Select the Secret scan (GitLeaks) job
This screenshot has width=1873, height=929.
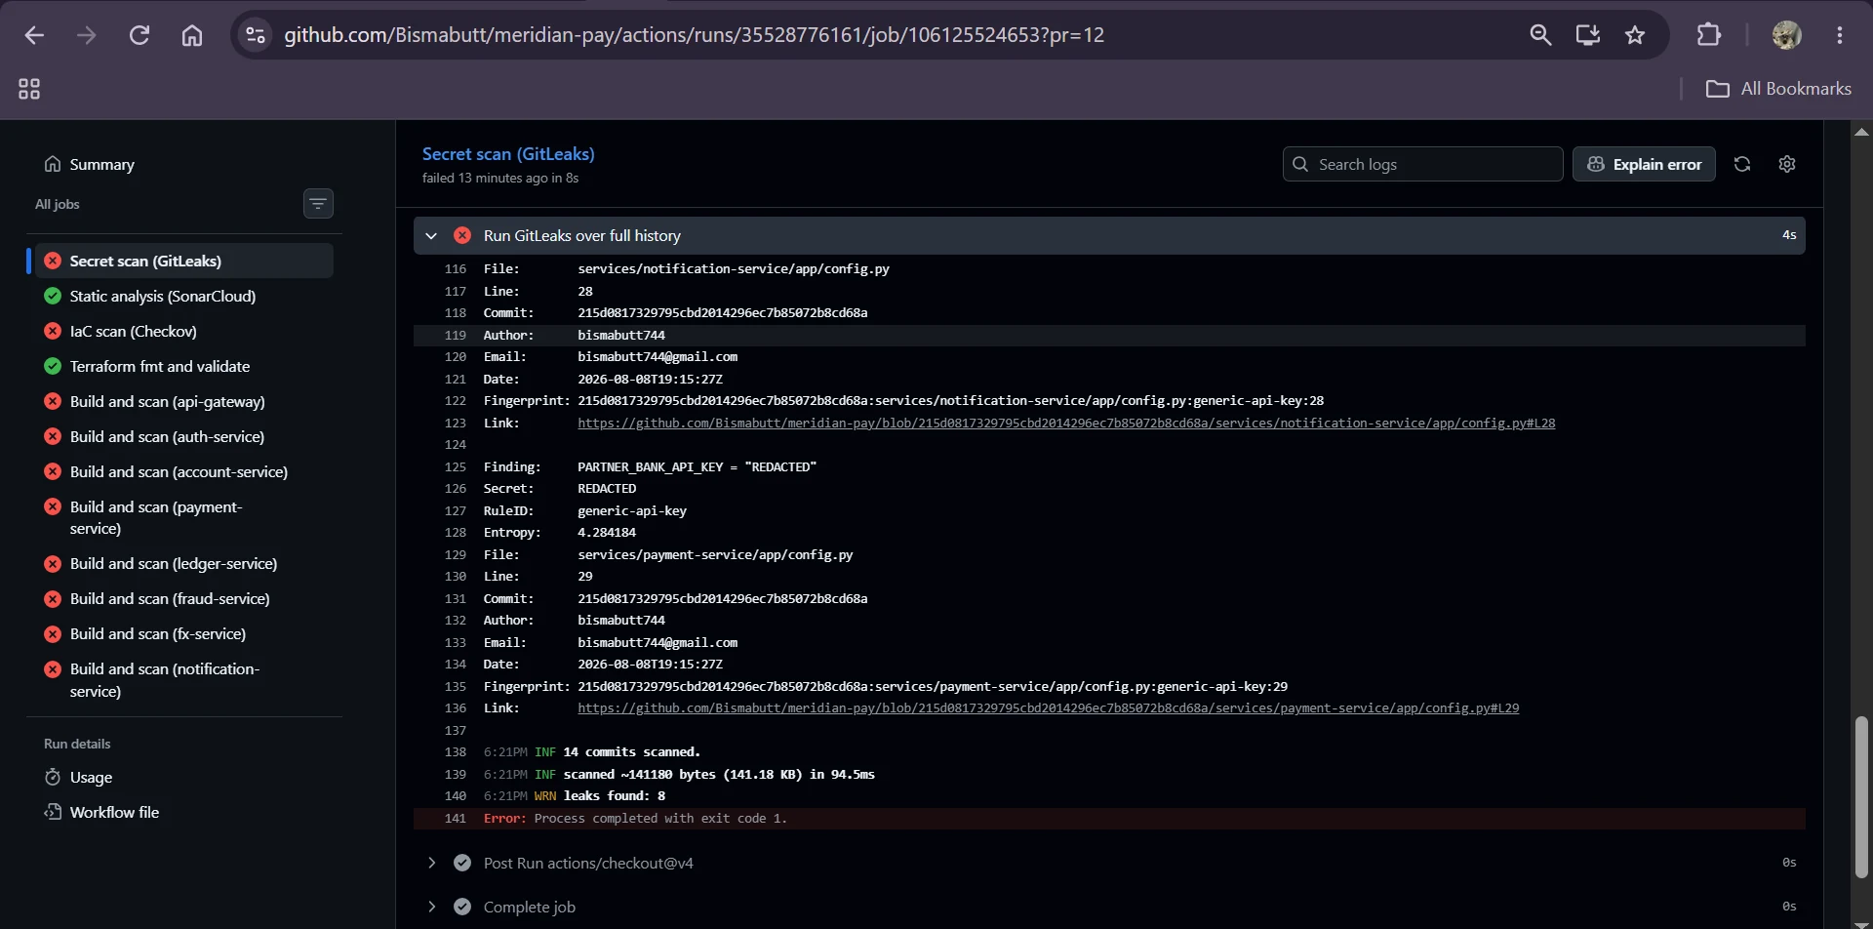[184, 261]
